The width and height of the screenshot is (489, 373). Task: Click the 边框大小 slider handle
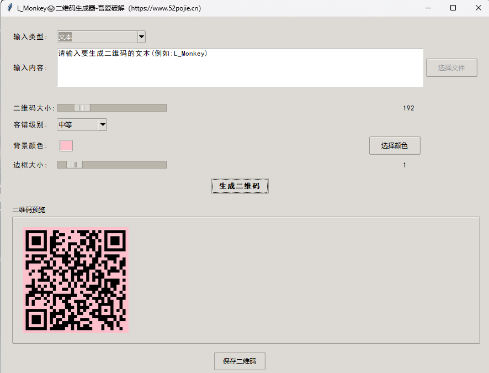point(74,165)
